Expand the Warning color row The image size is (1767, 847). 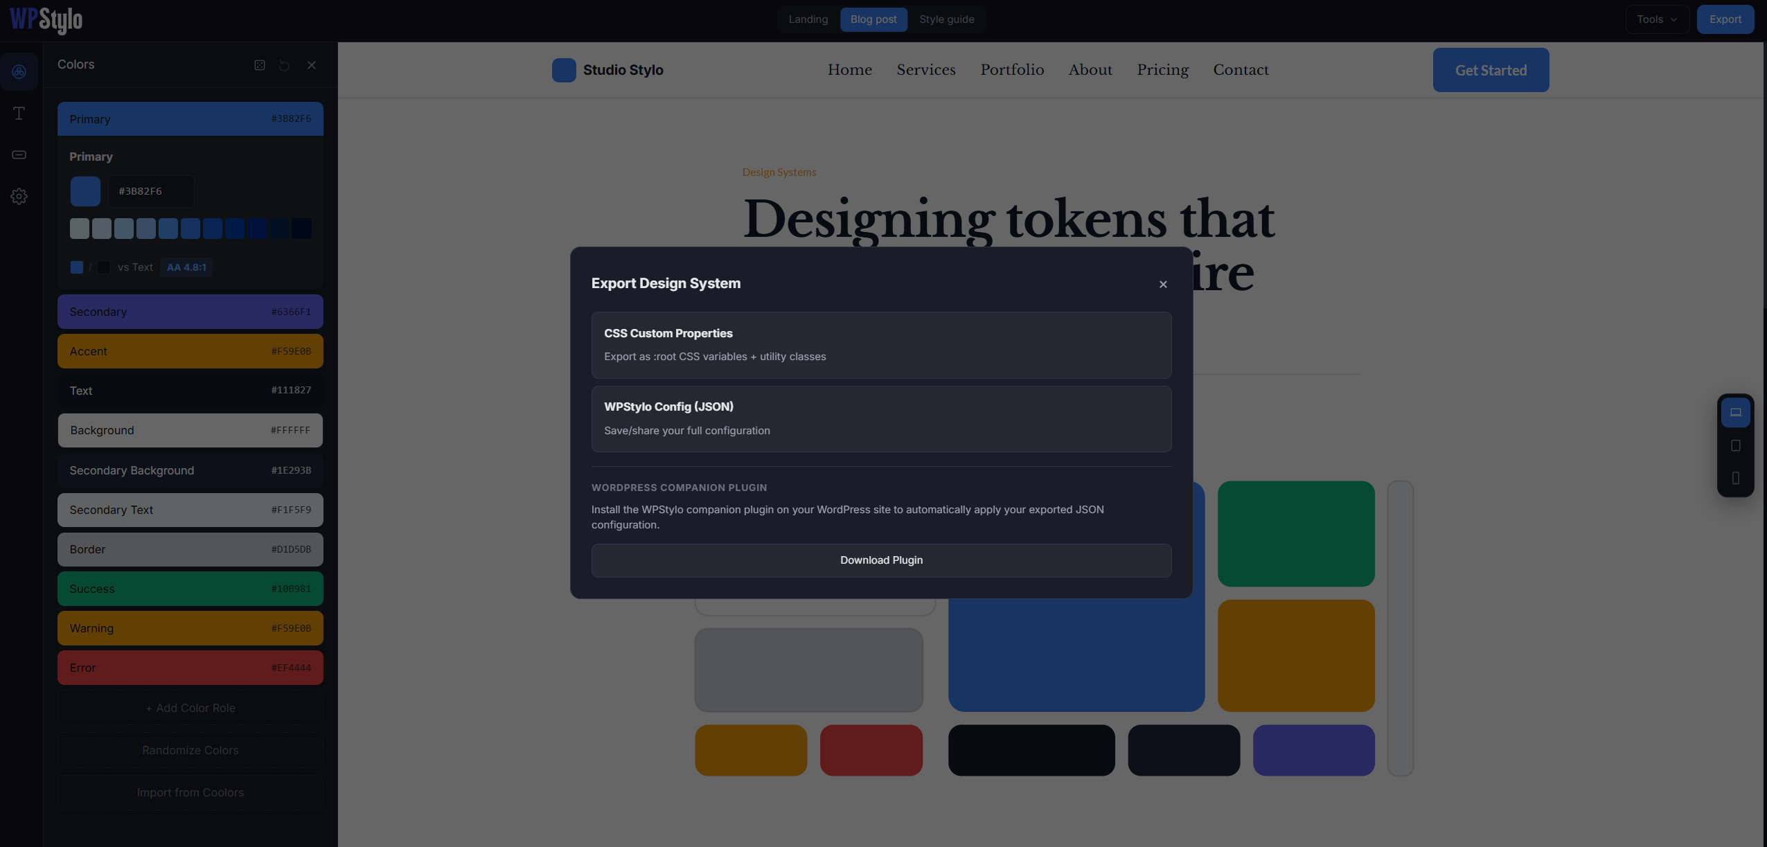click(x=190, y=628)
